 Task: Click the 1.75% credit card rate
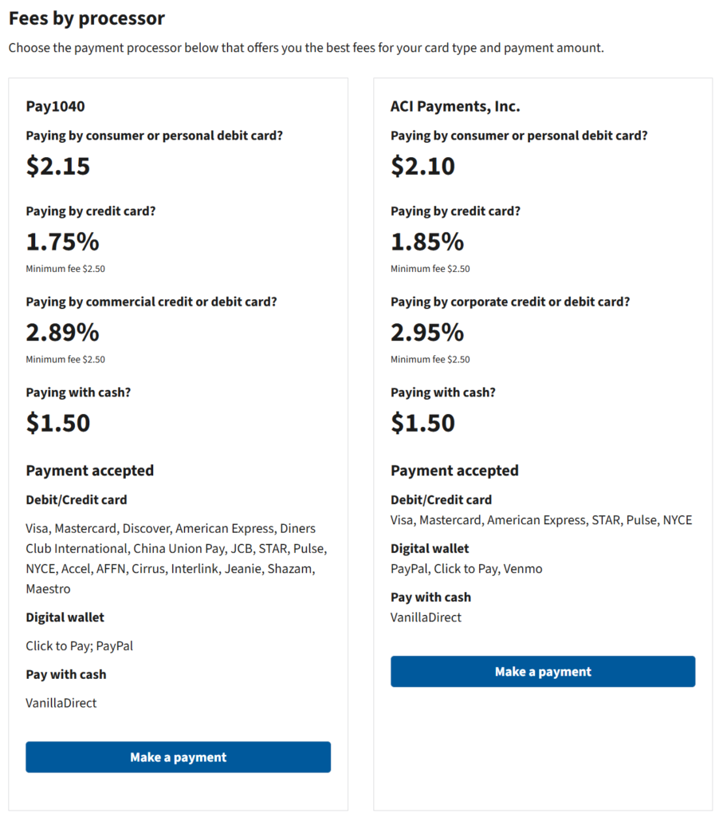62,242
